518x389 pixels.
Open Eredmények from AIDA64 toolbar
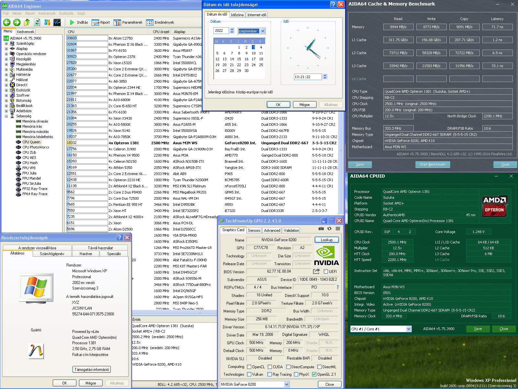click(x=160, y=22)
